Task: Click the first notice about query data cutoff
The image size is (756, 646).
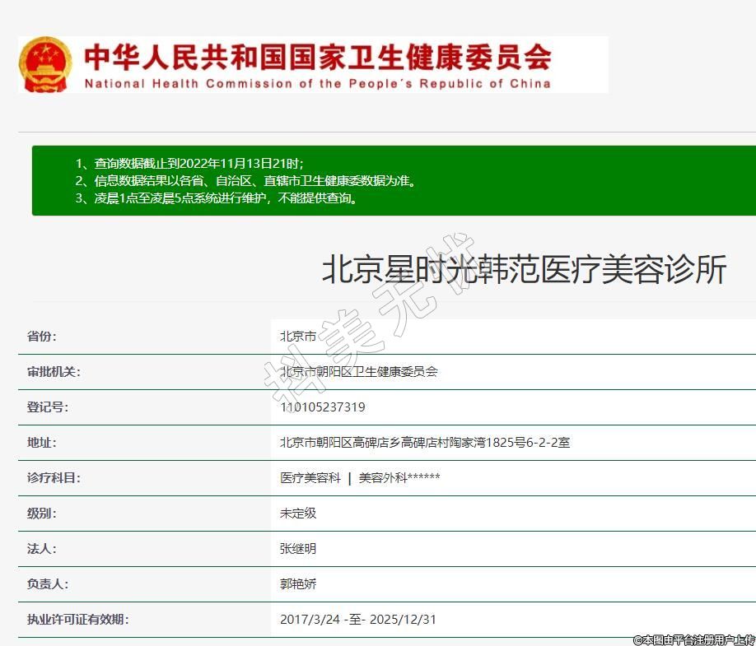Action: [x=194, y=164]
